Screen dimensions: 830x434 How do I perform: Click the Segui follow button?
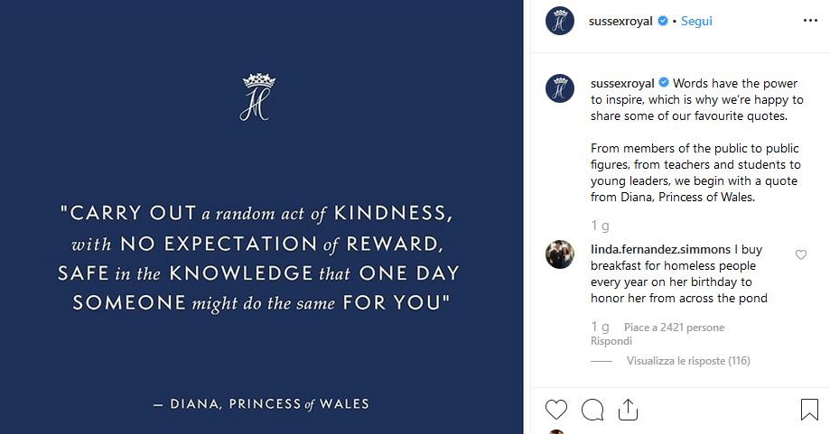696,21
